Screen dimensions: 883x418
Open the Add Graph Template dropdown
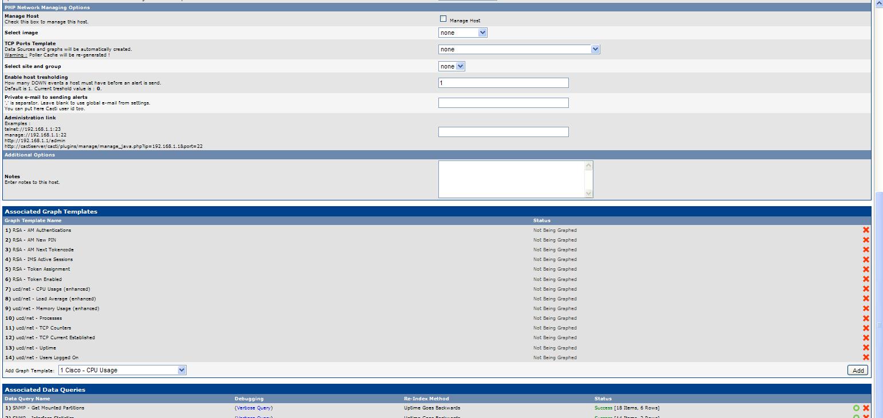122,370
